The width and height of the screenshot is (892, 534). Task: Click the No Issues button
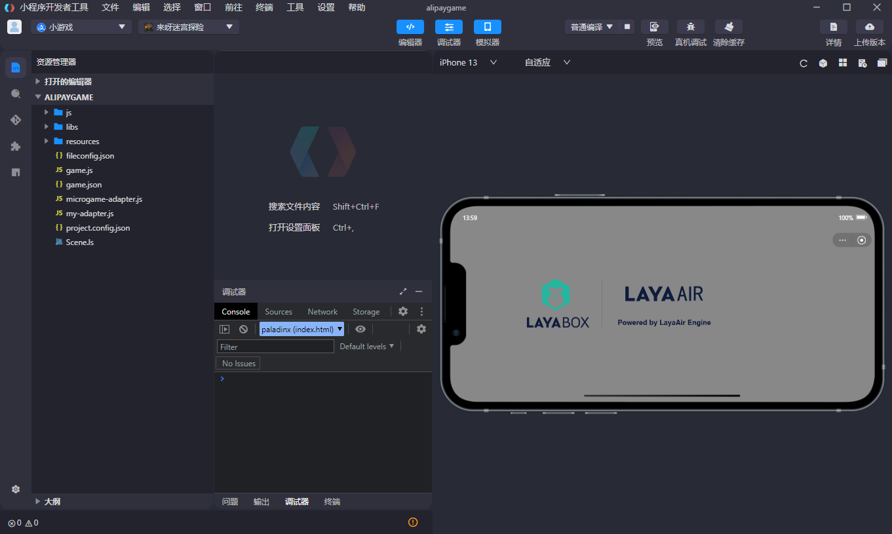pos(238,364)
